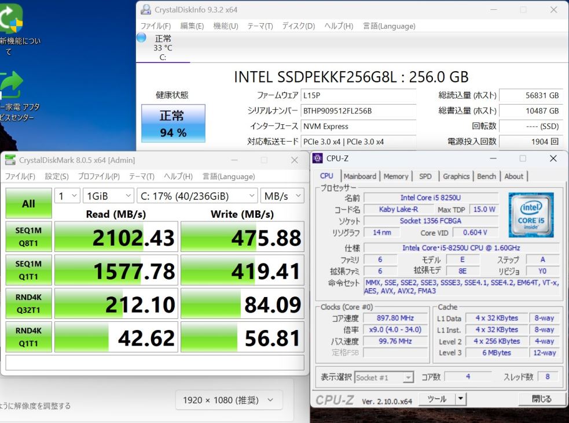Open ヘルプ(H) menu in CrystalDiskMark
Screen dimensions: 569x423
point(178,176)
